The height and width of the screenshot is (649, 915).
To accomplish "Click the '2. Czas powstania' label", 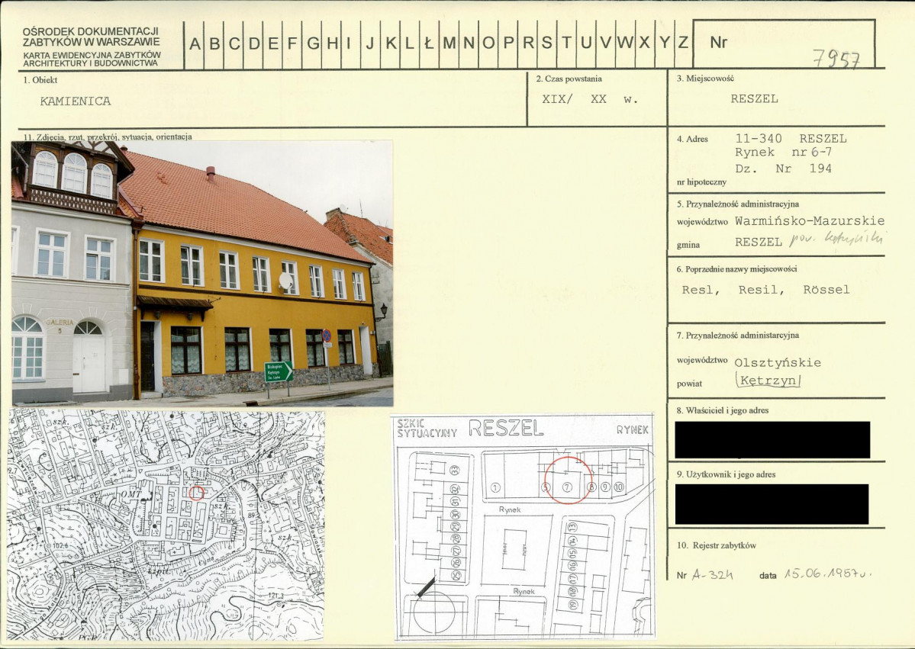I will pos(569,79).
